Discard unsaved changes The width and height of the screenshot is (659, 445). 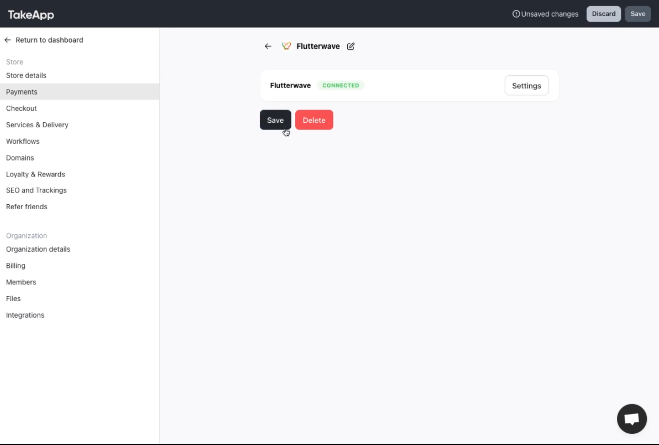(x=604, y=14)
